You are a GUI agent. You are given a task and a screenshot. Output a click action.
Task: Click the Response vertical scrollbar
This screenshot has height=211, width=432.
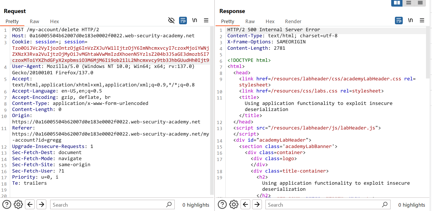[428, 52]
